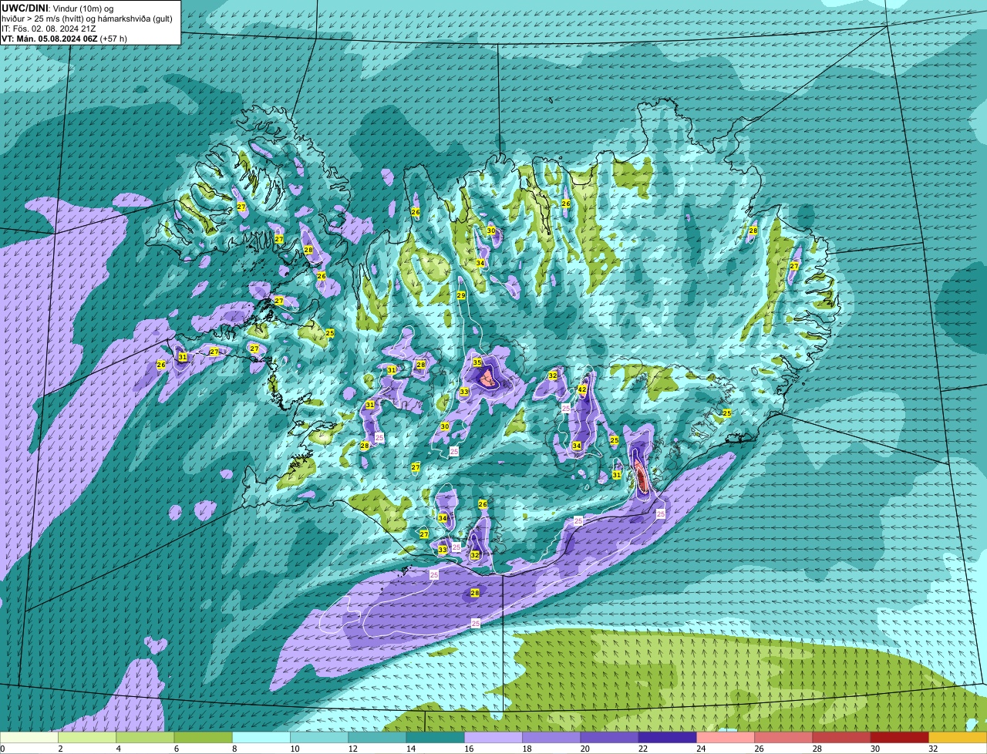The image size is (987, 754).
Task: Click the 6–8 m/s olive green legend swatch
Action: tap(204, 738)
